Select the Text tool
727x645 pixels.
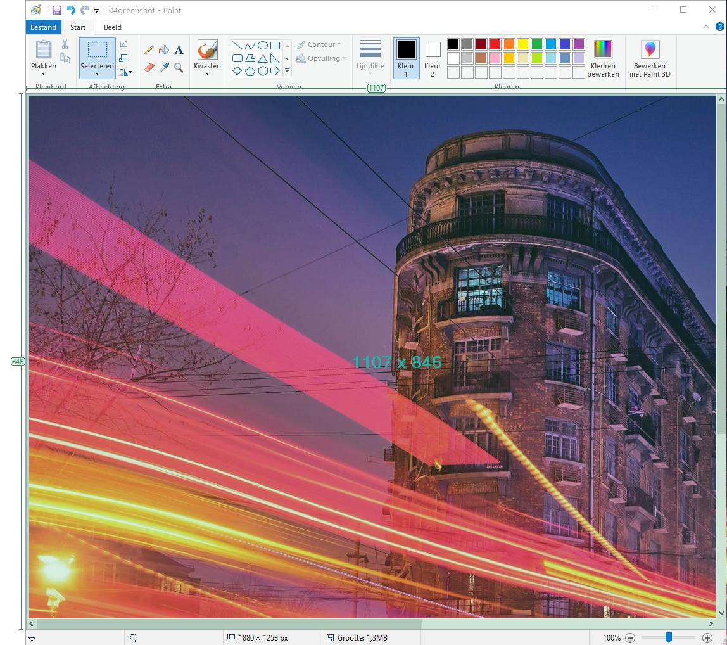point(179,50)
